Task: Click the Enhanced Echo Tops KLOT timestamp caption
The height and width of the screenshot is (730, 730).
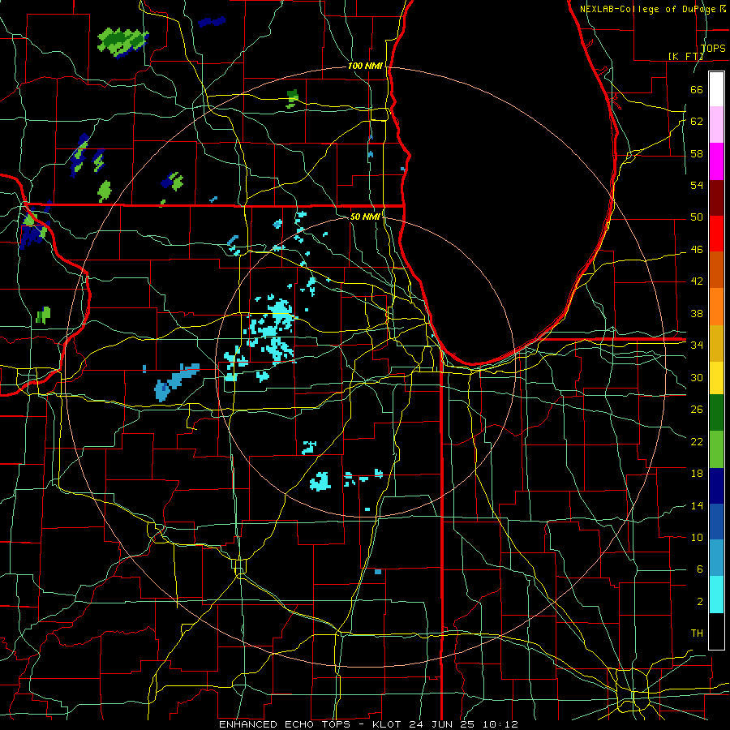Action: pyautogui.click(x=368, y=724)
